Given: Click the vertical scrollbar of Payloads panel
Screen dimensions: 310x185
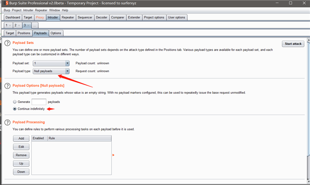Looking at the screenshot, I should tap(309, 99).
